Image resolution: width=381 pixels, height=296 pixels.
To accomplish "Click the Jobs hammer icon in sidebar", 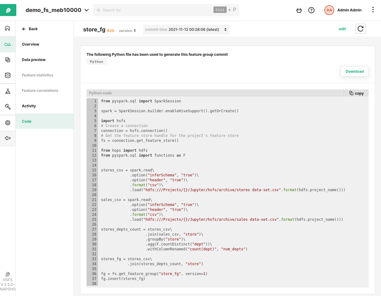I will pyautogui.click(x=7, y=107).
